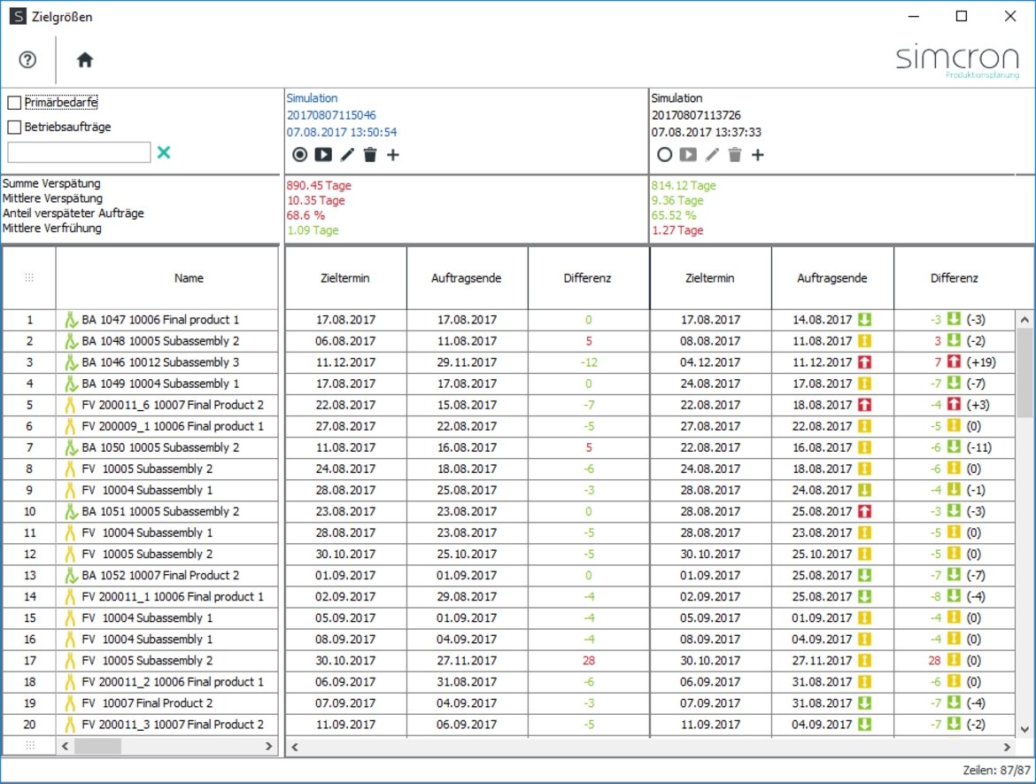1036x784 pixels.
Task: Enable the Betriebsaufträge checkbox
Action: tap(14, 127)
